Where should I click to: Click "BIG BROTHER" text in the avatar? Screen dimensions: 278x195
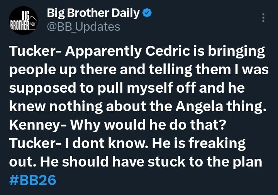[20, 21]
